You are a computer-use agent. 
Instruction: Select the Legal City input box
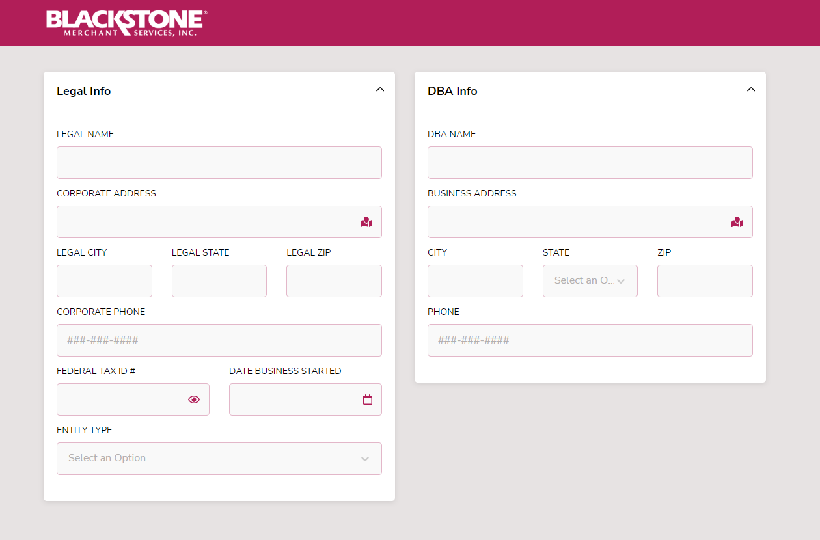[x=104, y=281]
